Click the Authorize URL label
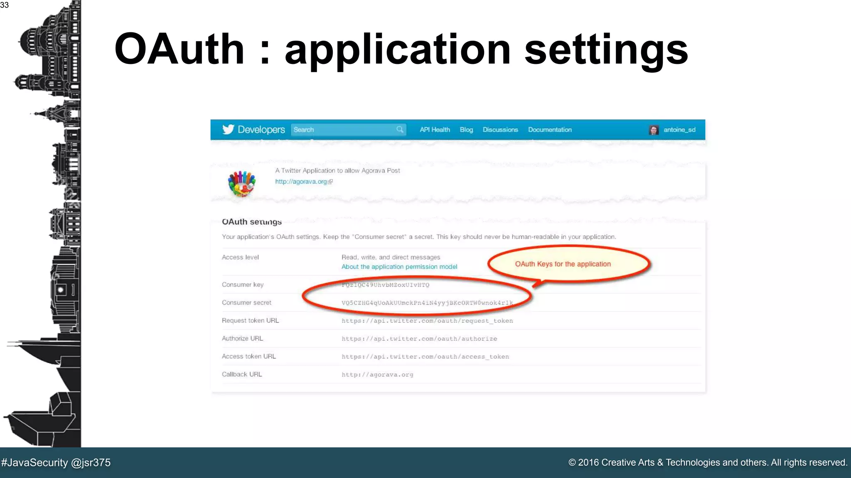Image resolution: width=851 pixels, height=478 pixels. (x=242, y=338)
